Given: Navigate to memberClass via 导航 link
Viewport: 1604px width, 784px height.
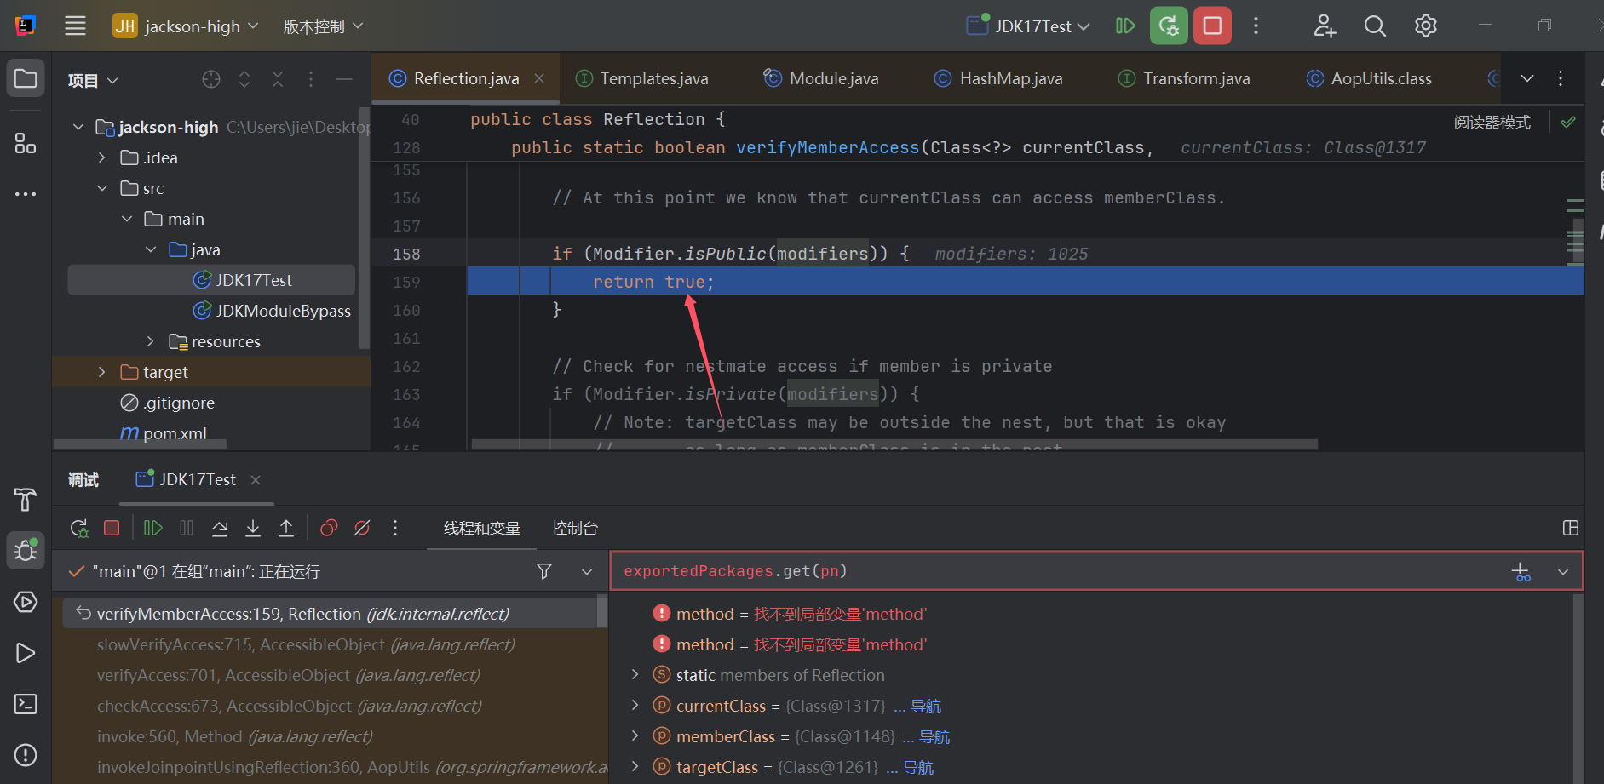Looking at the screenshot, I should [934, 736].
